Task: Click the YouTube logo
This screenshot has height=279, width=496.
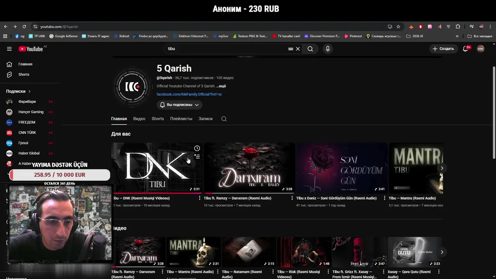Action: click(31, 49)
